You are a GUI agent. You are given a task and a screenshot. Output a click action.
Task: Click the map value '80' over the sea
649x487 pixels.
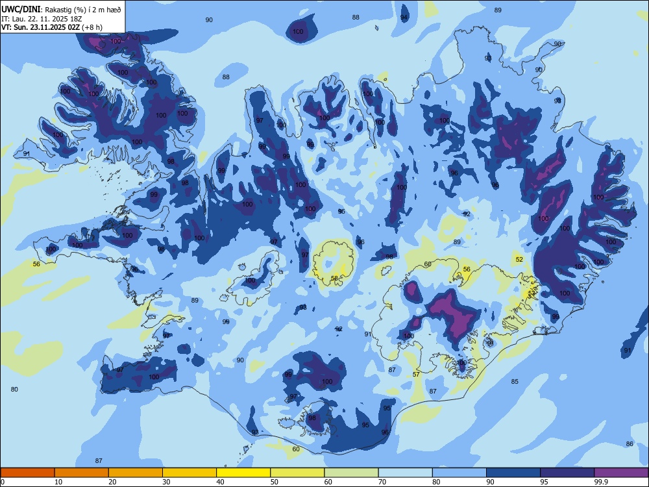click(14, 389)
